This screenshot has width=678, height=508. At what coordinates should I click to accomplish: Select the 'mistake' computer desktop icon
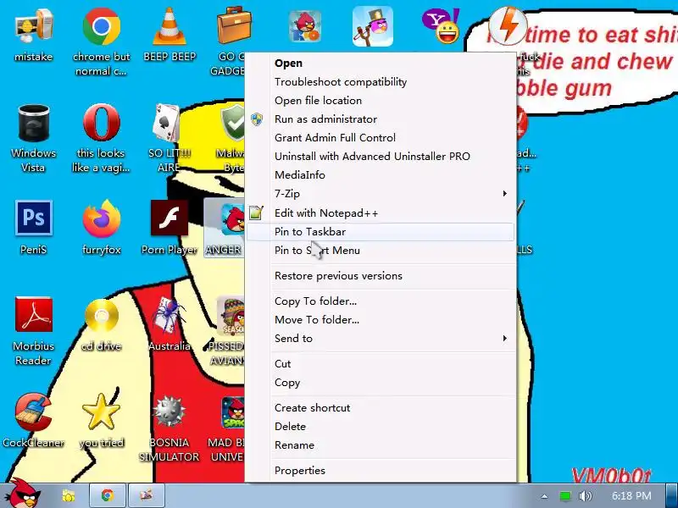34,27
